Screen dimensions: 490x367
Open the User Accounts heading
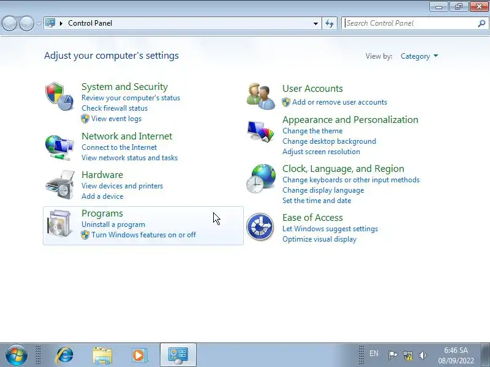pos(312,89)
